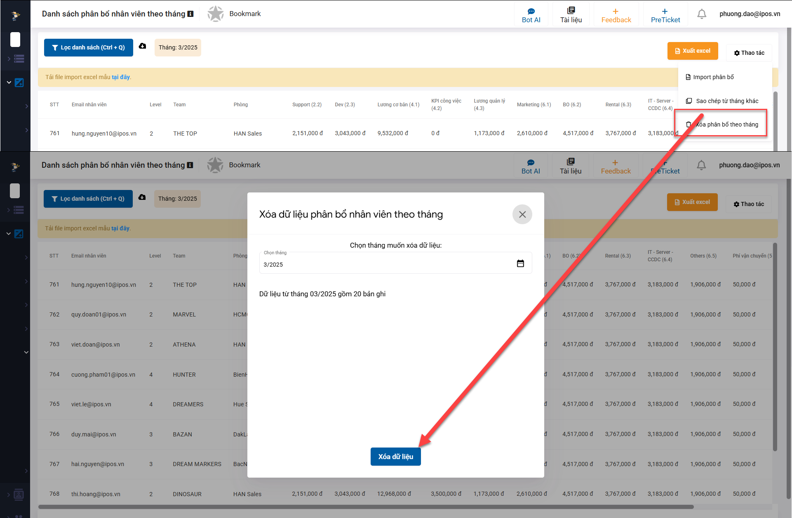Open Tài liệu in the dimmed page behind dialog
The width and height of the screenshot is (792, 518).
click(571, 166)
